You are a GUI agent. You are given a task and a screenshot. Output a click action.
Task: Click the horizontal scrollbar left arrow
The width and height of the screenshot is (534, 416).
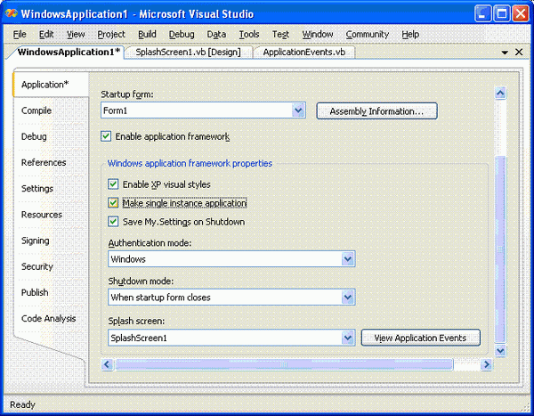107,364
